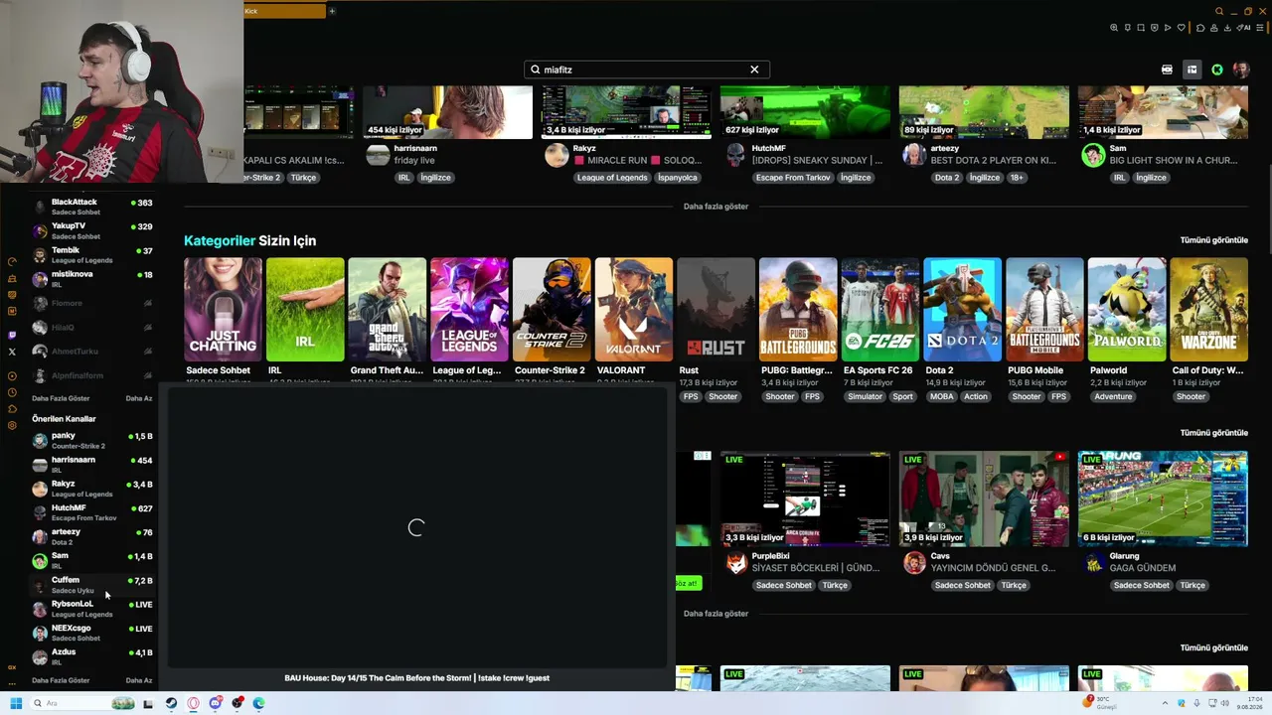
Task: Open the Twitch icon in the browser sidebar
Action: [12, 336]
